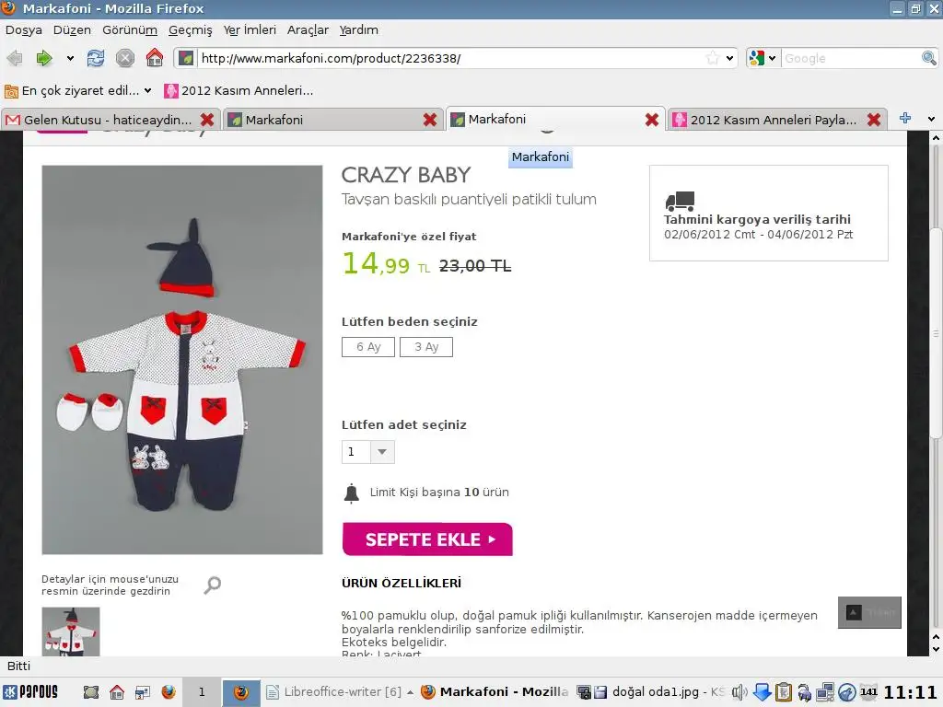Open the Araçlar menu
The height and width of the screenshot is (707, 943).
coord(308,30)
